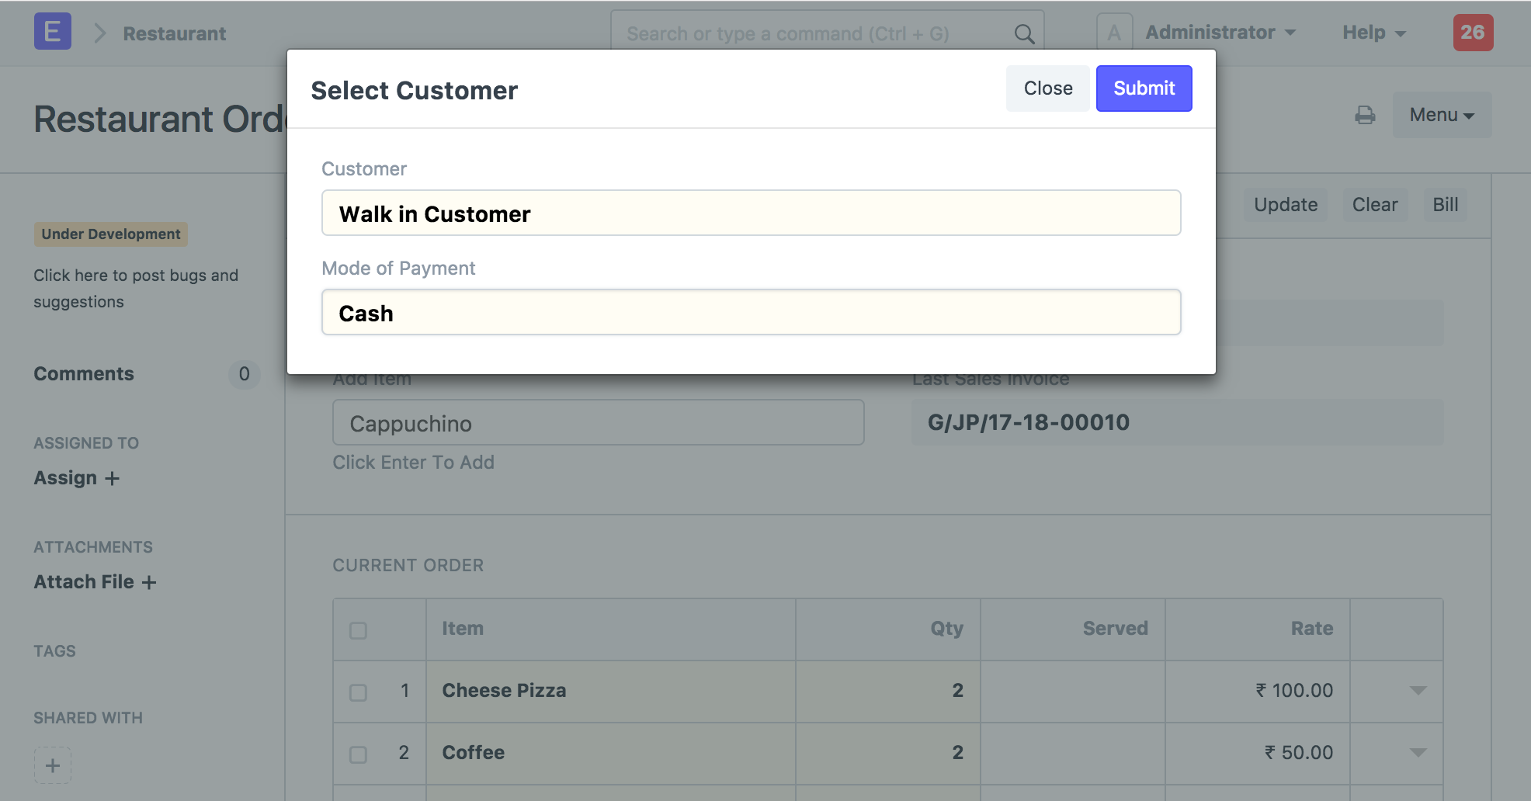Click the Customer input field
Image resolution: width=1531 pixels, height=801 pixels.
[751, 213]
